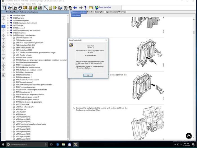Expand the 03-96 Conversion node
The width and height of the screenshot is (197, 148).
click(x=8, y=33)
